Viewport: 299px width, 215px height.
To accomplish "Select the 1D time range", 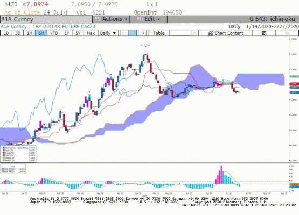I will pos(6,33).
